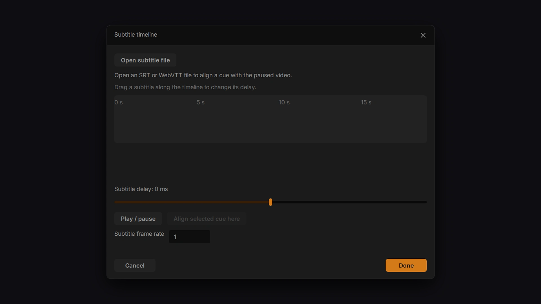This screenshot has width=541, height=304.
Task: Click the 15 s timeline marker
Action: (366, 102)
